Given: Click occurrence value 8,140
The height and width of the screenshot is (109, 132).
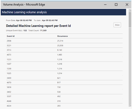Looking at the screenshot, I should [60, 50].
